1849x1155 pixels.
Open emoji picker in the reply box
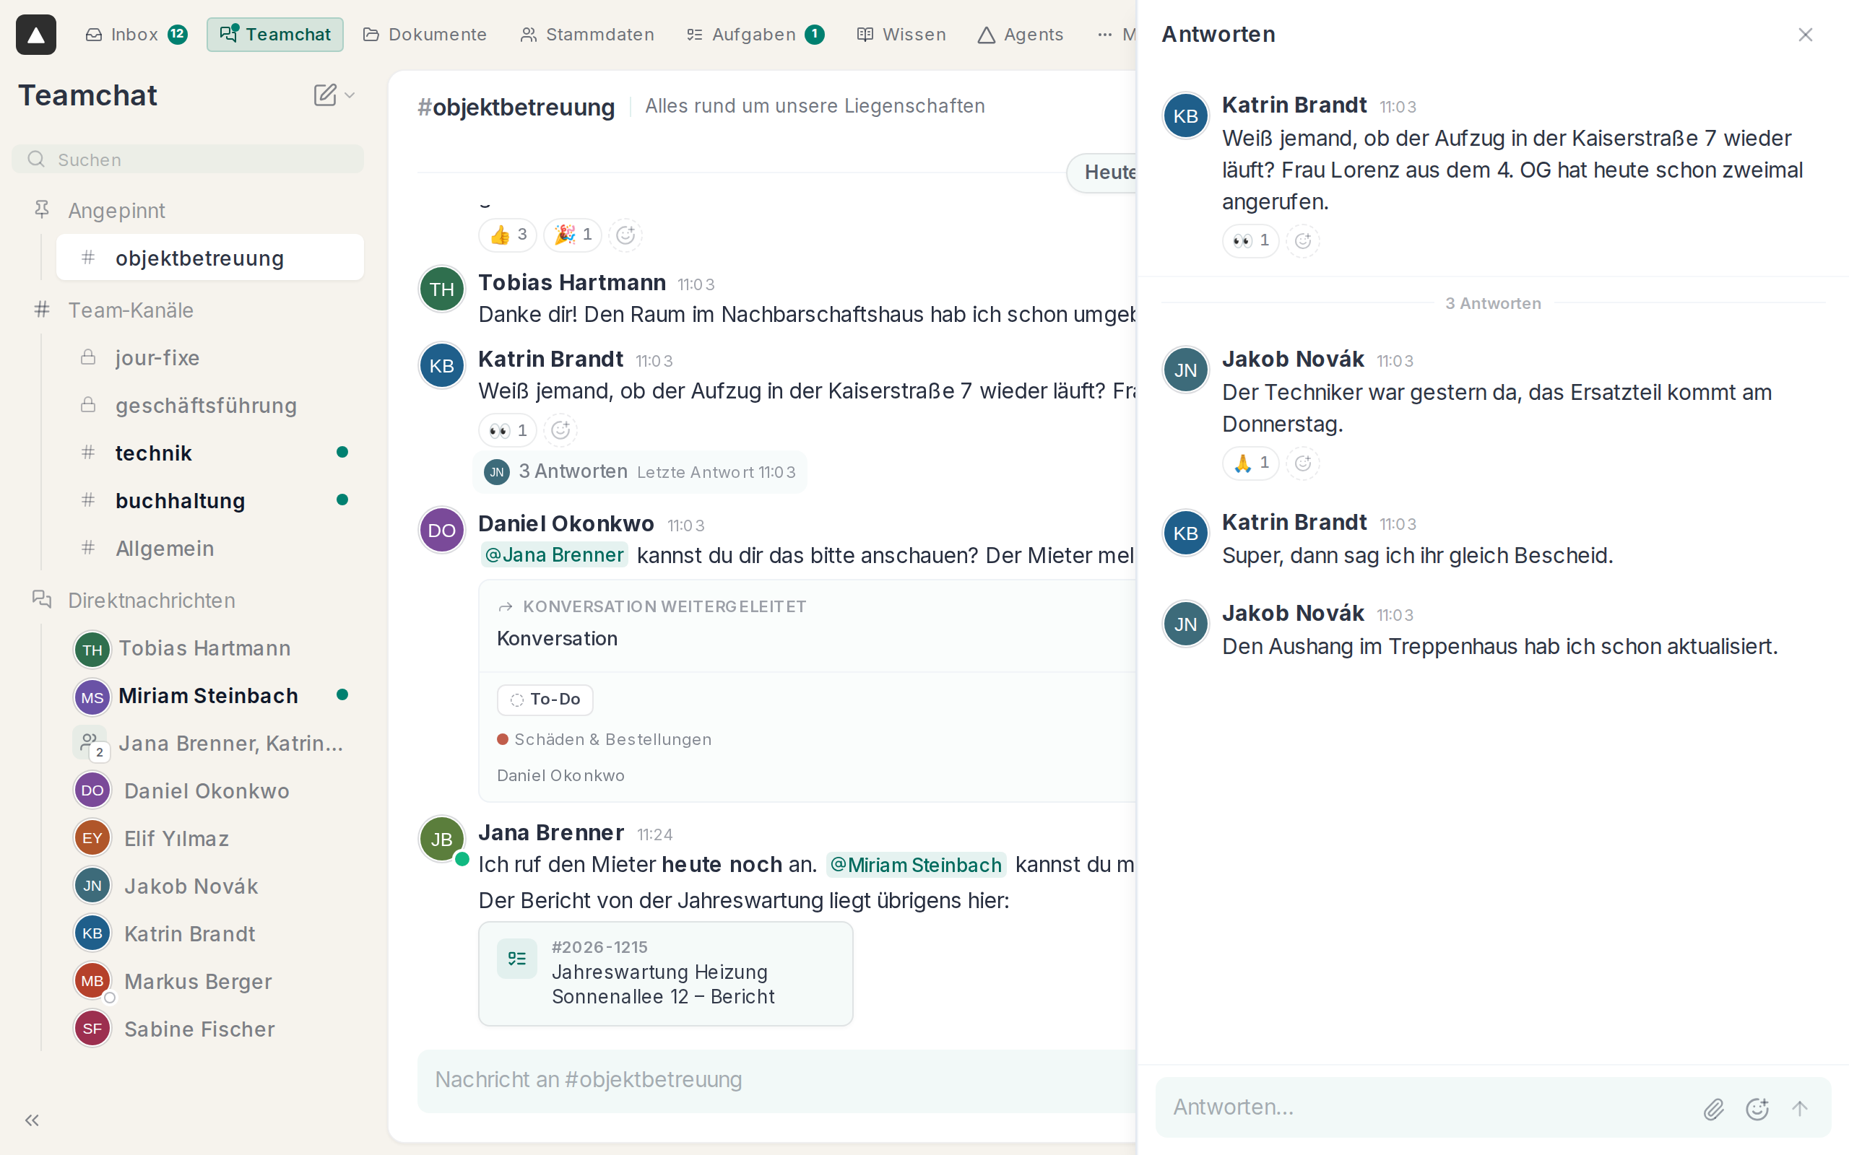(x=1757, y=1108)
